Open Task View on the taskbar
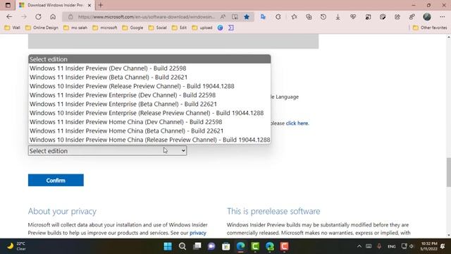Screen dimensions: 451x254 197,246
